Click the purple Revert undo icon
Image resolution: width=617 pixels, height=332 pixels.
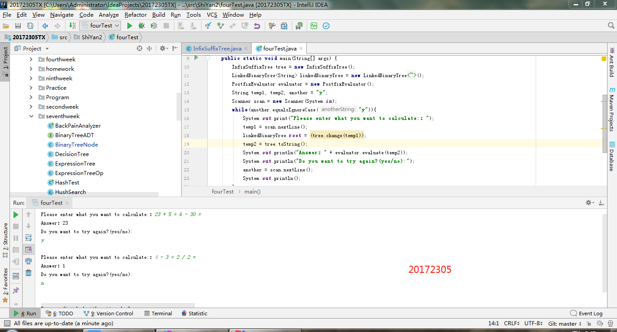tap(257, 26)
